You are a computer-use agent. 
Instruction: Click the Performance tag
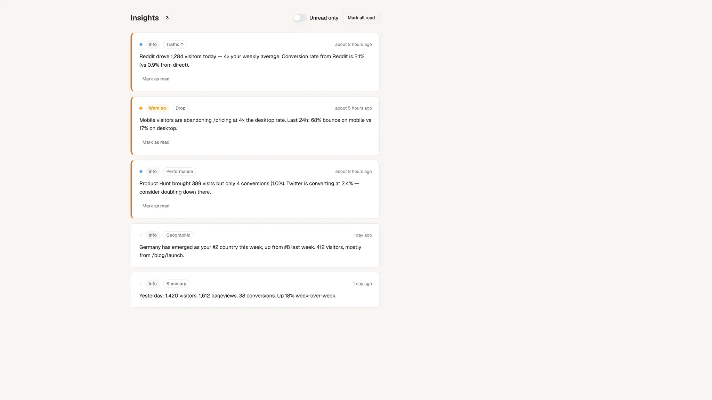pyautogui.click(x=179, y=172)
